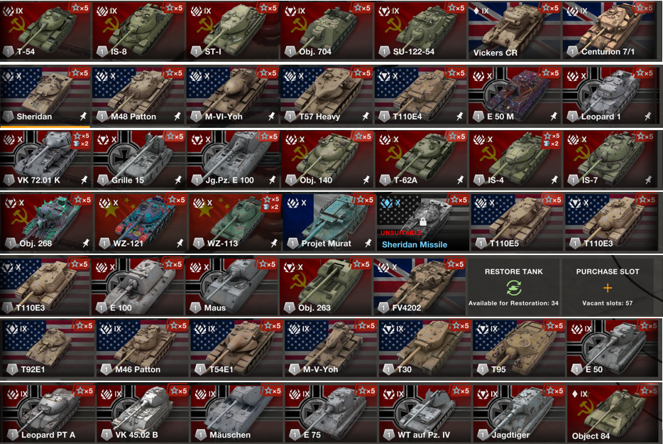663x444 pixels.
Task: Open the Purchase Slot option
Action: coord(608,287)
